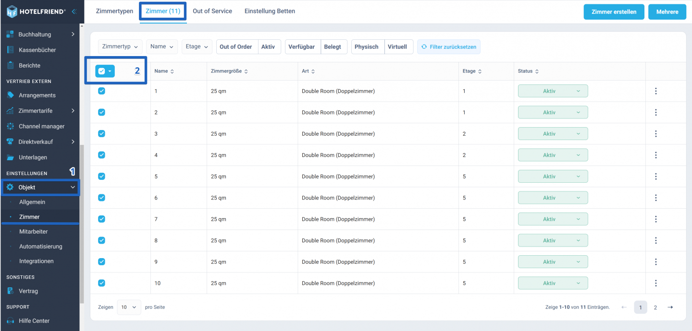
Task: Open the Etage filter dropdown
Action: (197, 47)
